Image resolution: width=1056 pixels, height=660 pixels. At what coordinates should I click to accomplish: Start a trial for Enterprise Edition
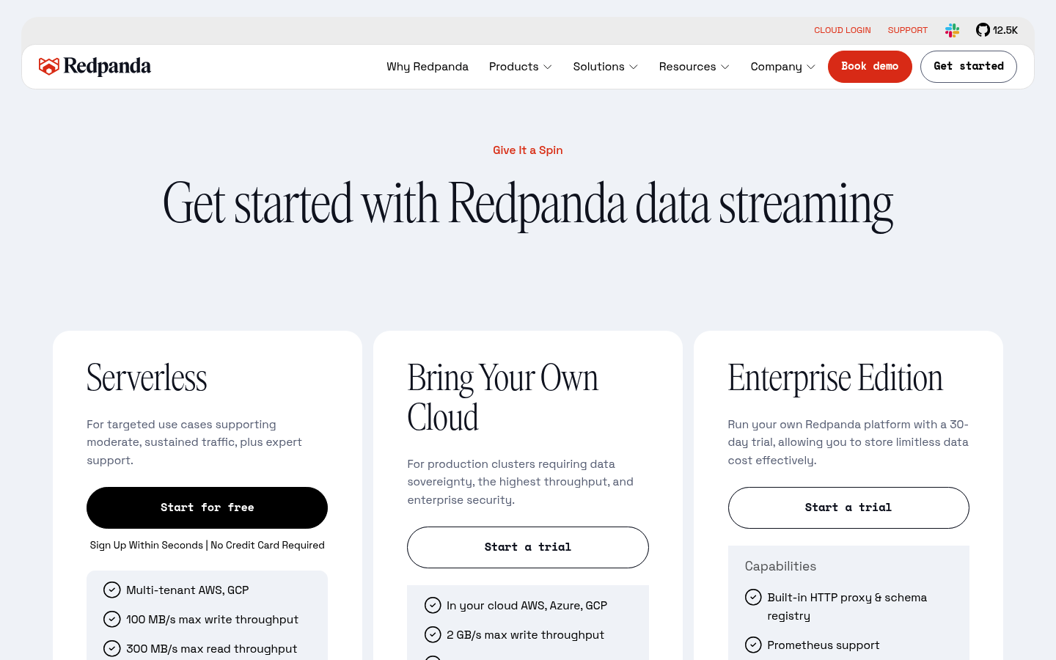click(848, 507)
